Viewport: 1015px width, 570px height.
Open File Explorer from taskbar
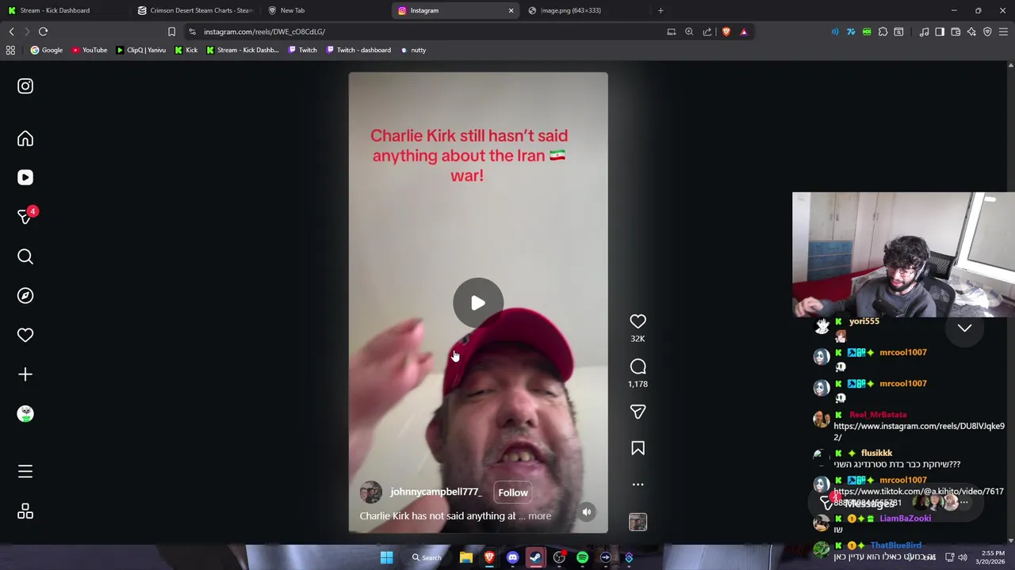click(x=466, y=557)
